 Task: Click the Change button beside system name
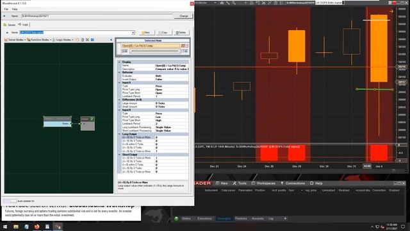(184, 16)
